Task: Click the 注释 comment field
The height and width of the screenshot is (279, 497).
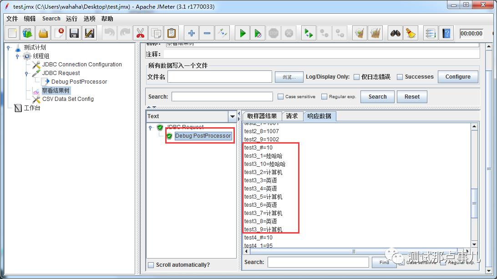Action: [x=321, y=54]
